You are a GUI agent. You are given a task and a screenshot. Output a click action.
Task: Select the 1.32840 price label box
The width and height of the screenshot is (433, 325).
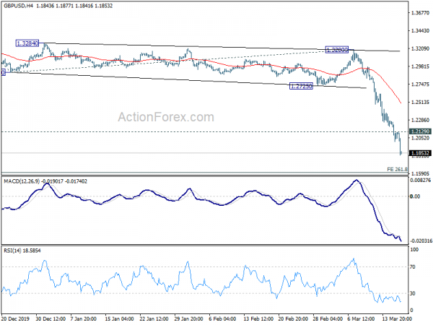click(x=27, y=43)
